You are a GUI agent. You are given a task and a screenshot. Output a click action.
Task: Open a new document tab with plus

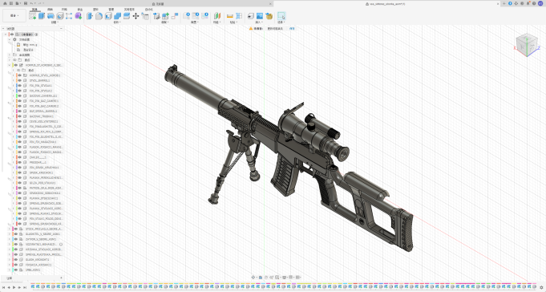click(x=504, y=3)
